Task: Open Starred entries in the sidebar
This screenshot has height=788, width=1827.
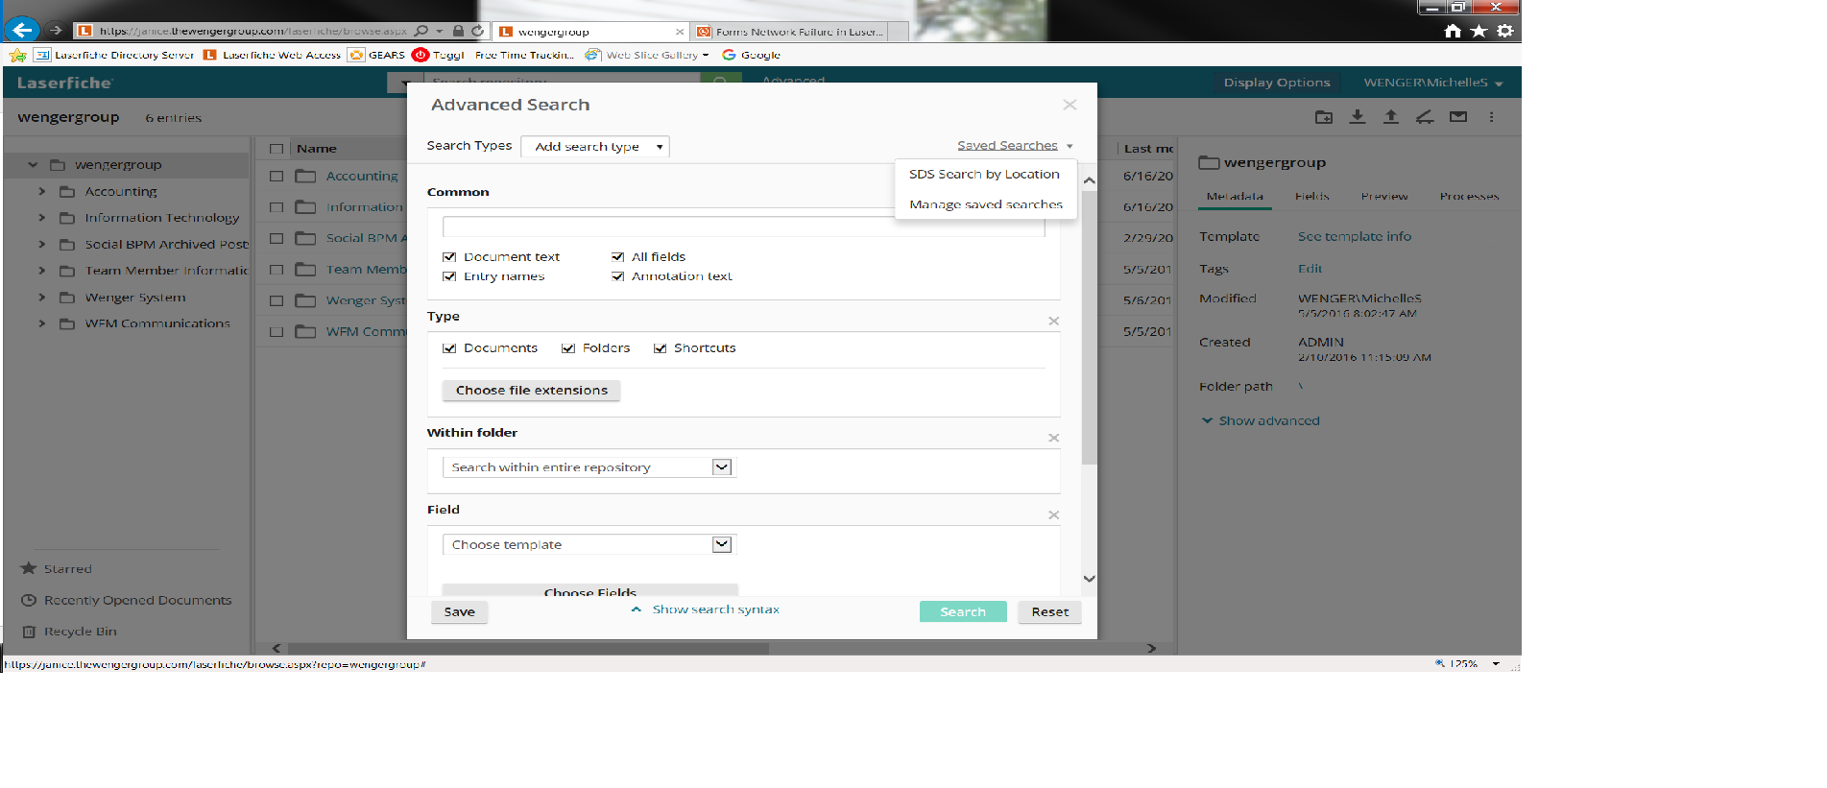Action: coord(58,569)
